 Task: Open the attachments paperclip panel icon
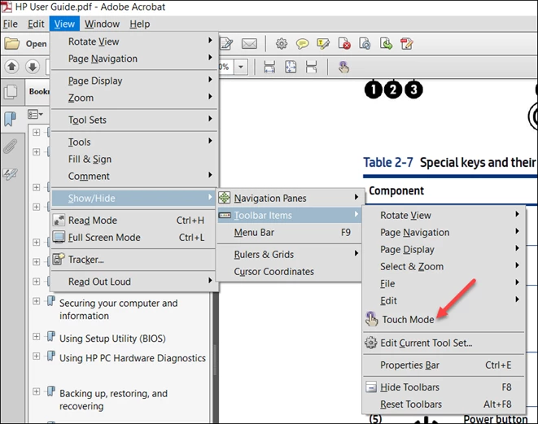(x=10, y=146)
